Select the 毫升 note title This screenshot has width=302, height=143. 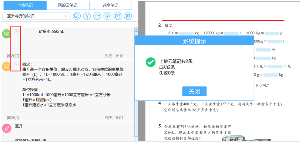click(19, 126)
